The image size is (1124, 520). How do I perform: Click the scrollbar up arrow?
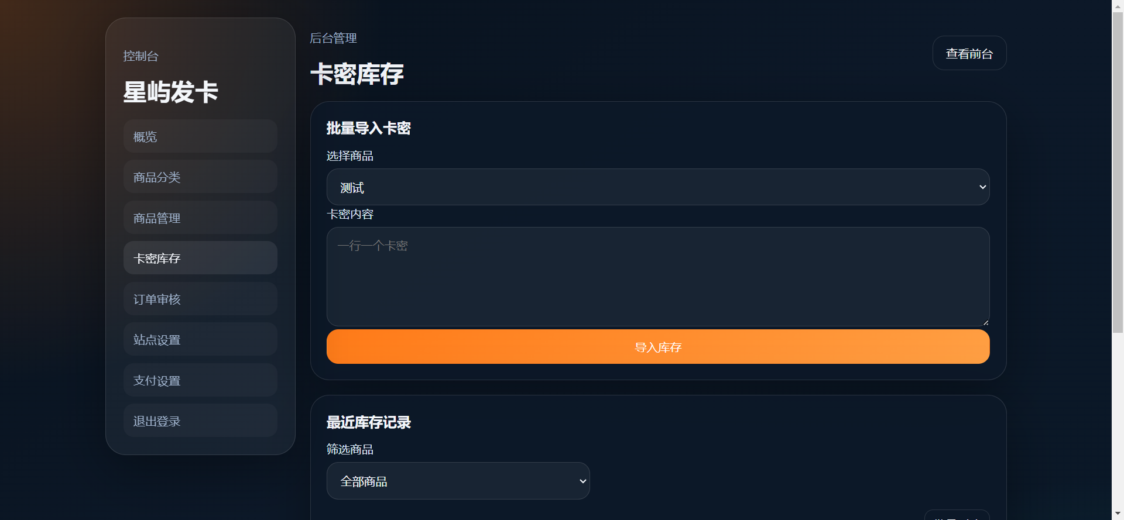click(x=1118, y=6)
